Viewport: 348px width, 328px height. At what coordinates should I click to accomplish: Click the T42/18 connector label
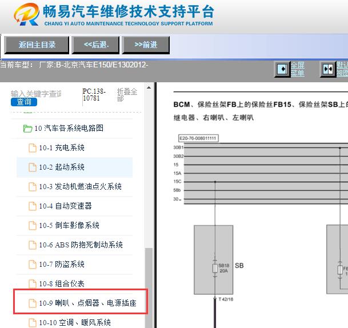point(226,299)
